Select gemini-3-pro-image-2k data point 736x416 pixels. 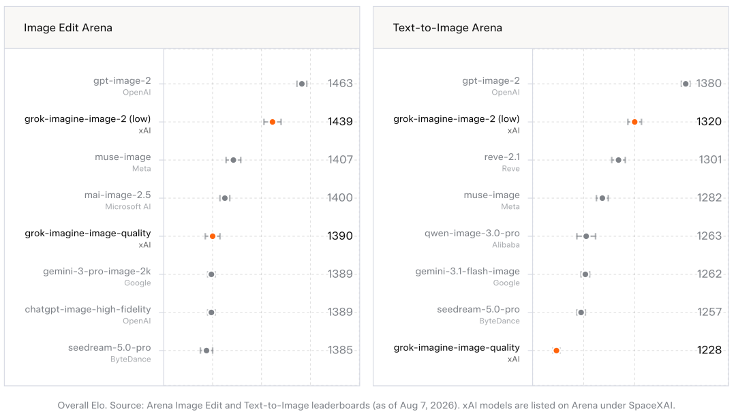211,274
